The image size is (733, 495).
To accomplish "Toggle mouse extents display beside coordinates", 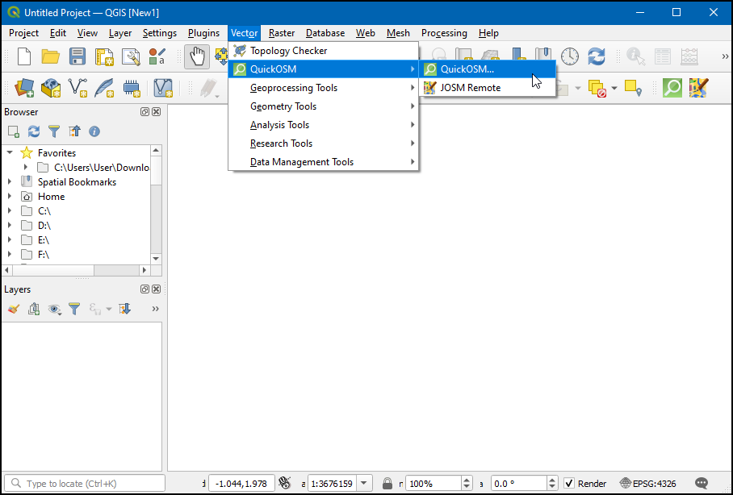I will click(x=284, y=484).
